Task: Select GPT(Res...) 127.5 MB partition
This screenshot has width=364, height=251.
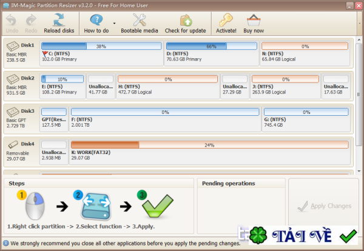Action: click(x=54, y=119)
